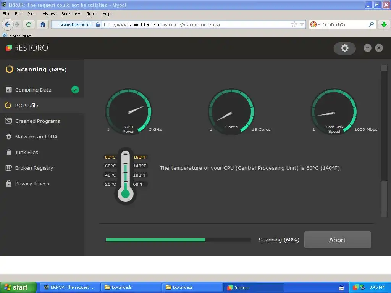The image size is (391, 293).
Task: Click the keyboard icon in taskbar
Action: point(341,288)
